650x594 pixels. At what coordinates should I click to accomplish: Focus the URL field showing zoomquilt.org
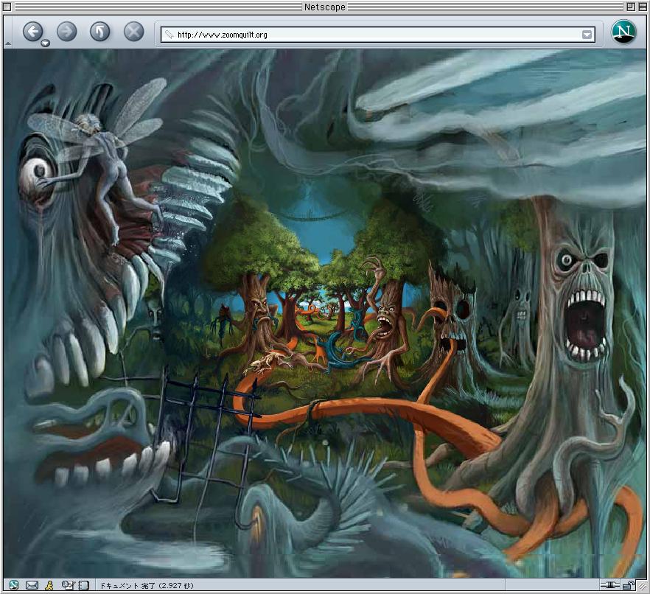377,35
